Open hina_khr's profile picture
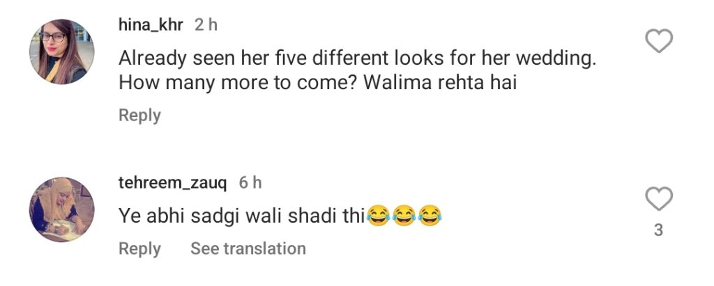714x286 pixels. (62, 51)
